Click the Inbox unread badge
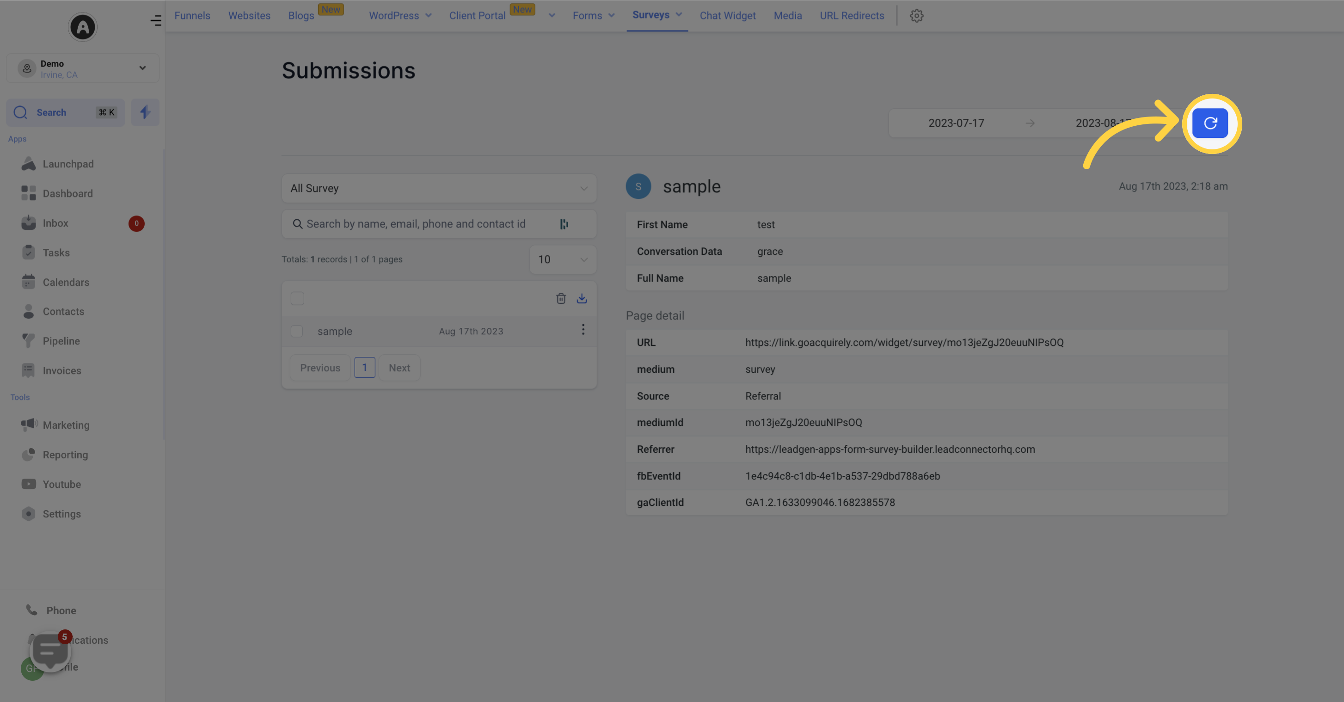 point(136,223)
